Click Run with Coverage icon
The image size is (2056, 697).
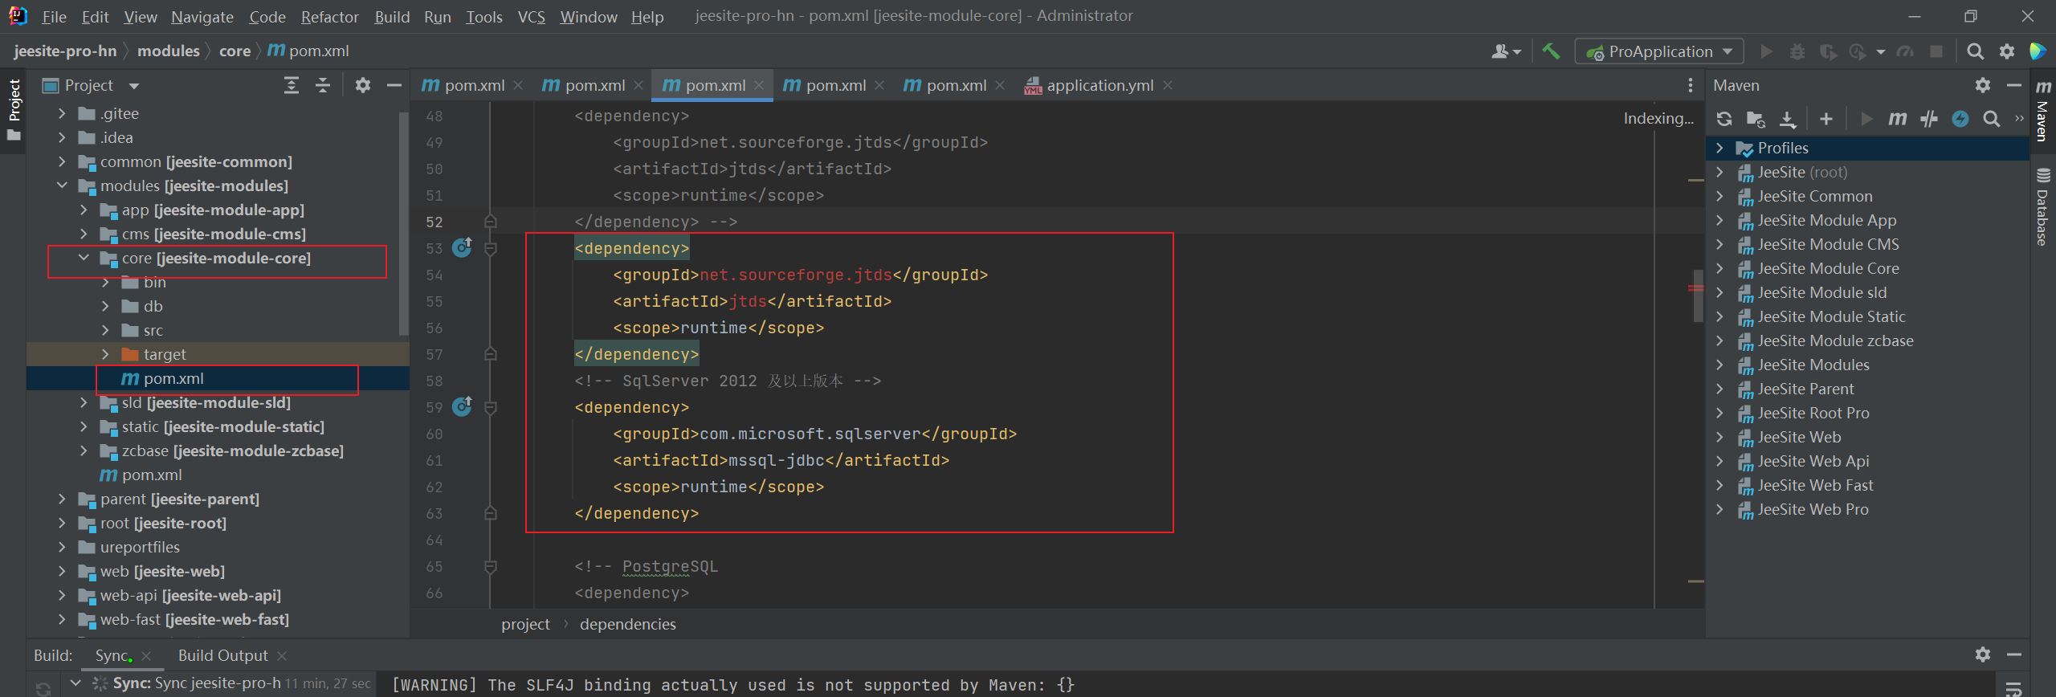pyautogui.click(x=1829, y=51)
